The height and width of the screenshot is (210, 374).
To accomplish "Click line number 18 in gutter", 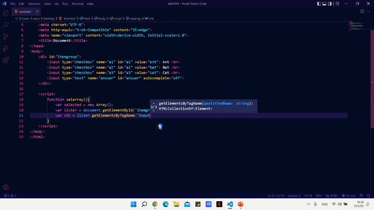I will pyautogui.click(x=21, y=100).
